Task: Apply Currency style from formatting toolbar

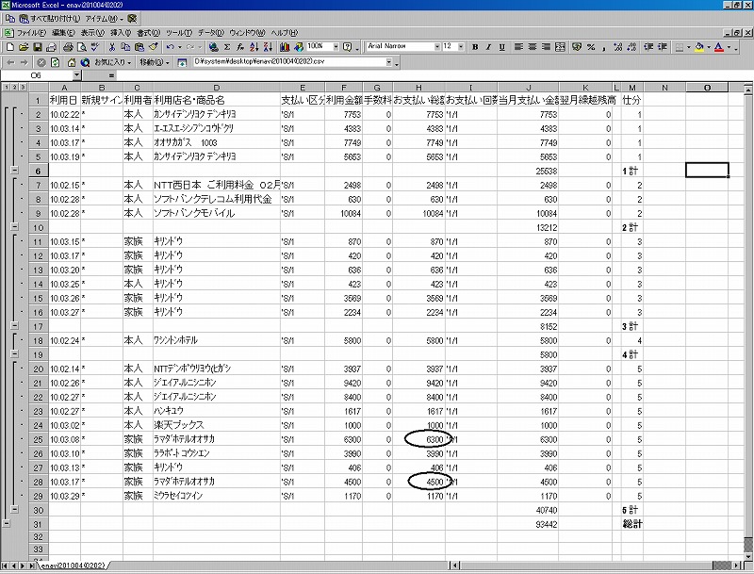Action: pos(577,46)
